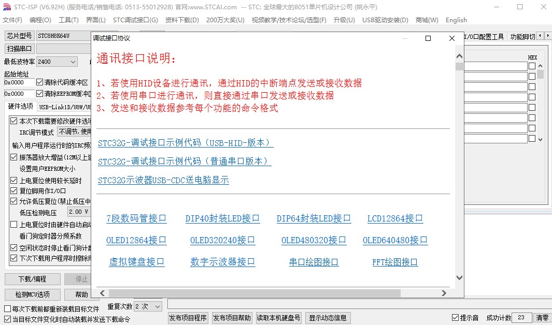
Task: Open the USB驱动安装(D) menu
Action: [x=385, y=20]
